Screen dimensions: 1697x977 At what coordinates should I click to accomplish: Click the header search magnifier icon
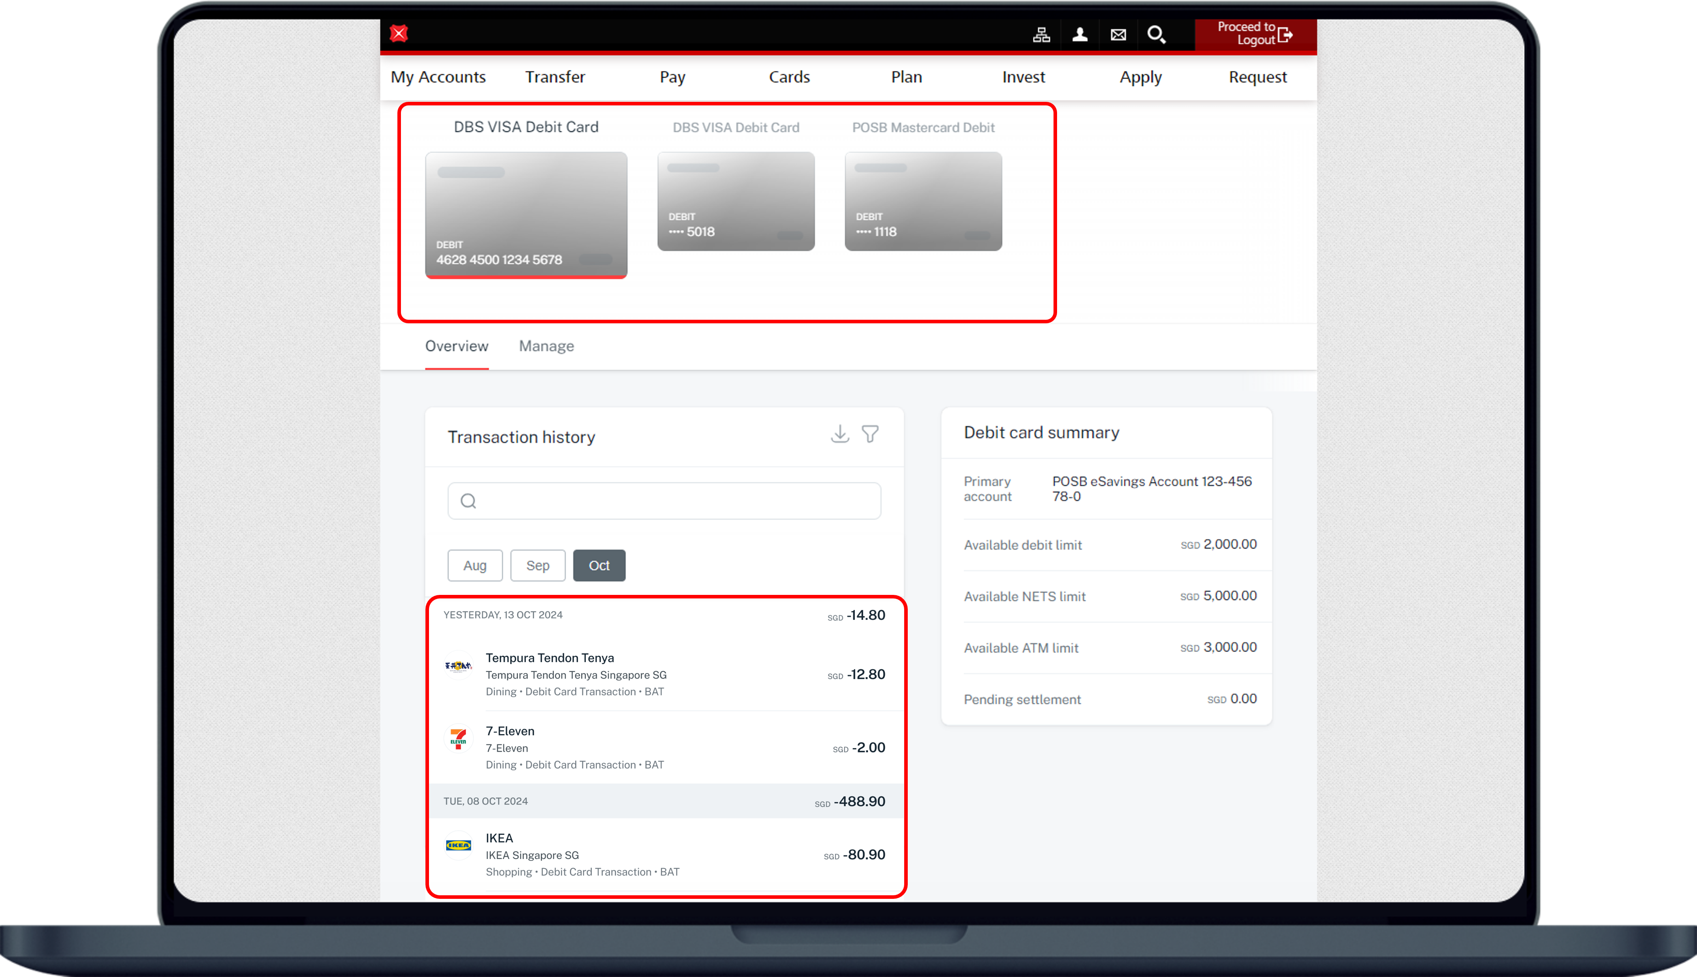coord(1156,35)
